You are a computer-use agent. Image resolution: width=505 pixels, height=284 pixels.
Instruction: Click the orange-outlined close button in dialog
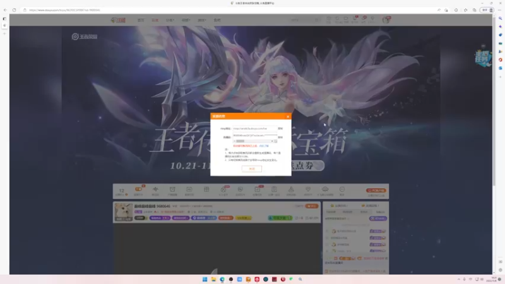pyautogui.click(x=251, y=169)
